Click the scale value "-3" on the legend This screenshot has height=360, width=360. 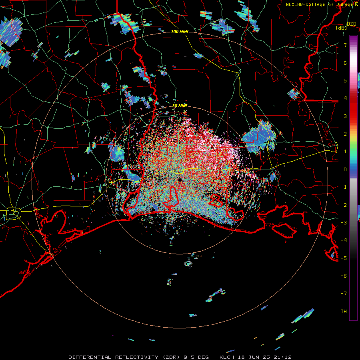tap(344, 223)
